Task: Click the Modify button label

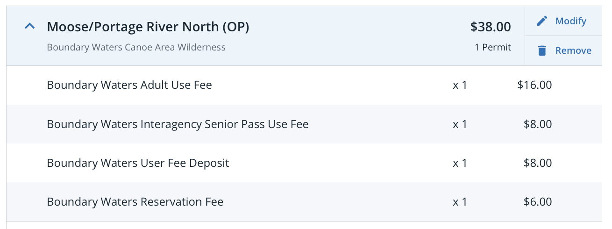Action: [x=571, y=21]
